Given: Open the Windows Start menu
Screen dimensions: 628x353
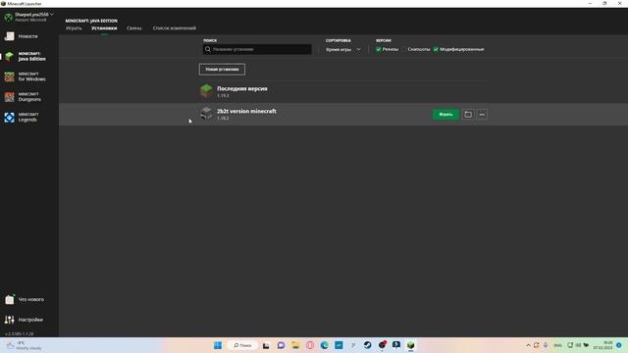Looking at the screenshot, I should click(218, 345).
